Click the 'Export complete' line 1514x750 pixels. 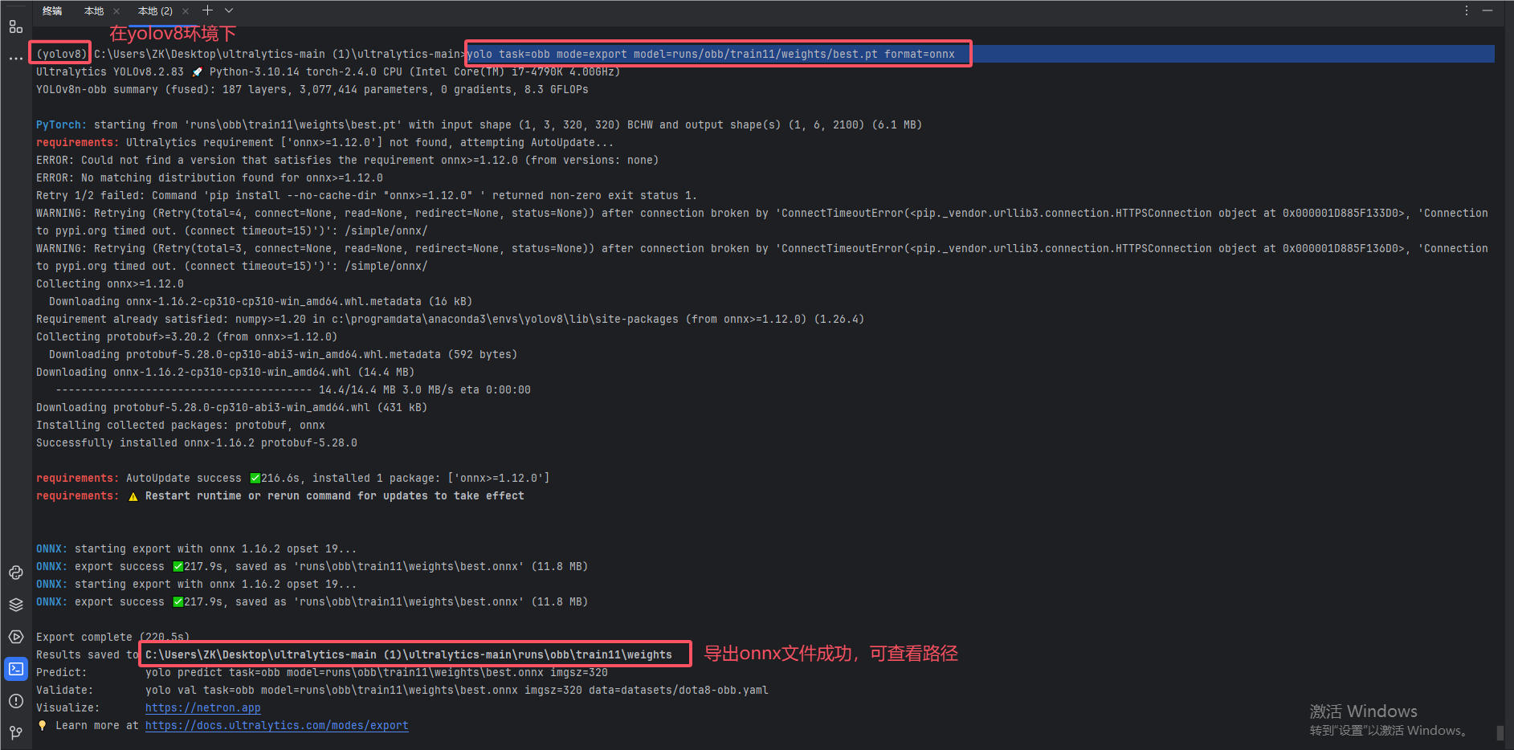tap(112, 637)
